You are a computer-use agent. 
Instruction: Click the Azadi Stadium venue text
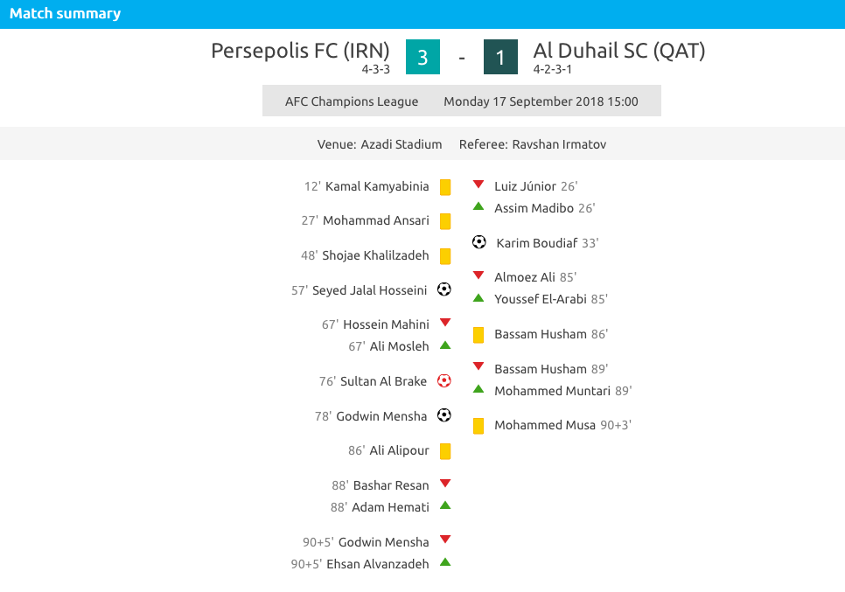point(401,144)
